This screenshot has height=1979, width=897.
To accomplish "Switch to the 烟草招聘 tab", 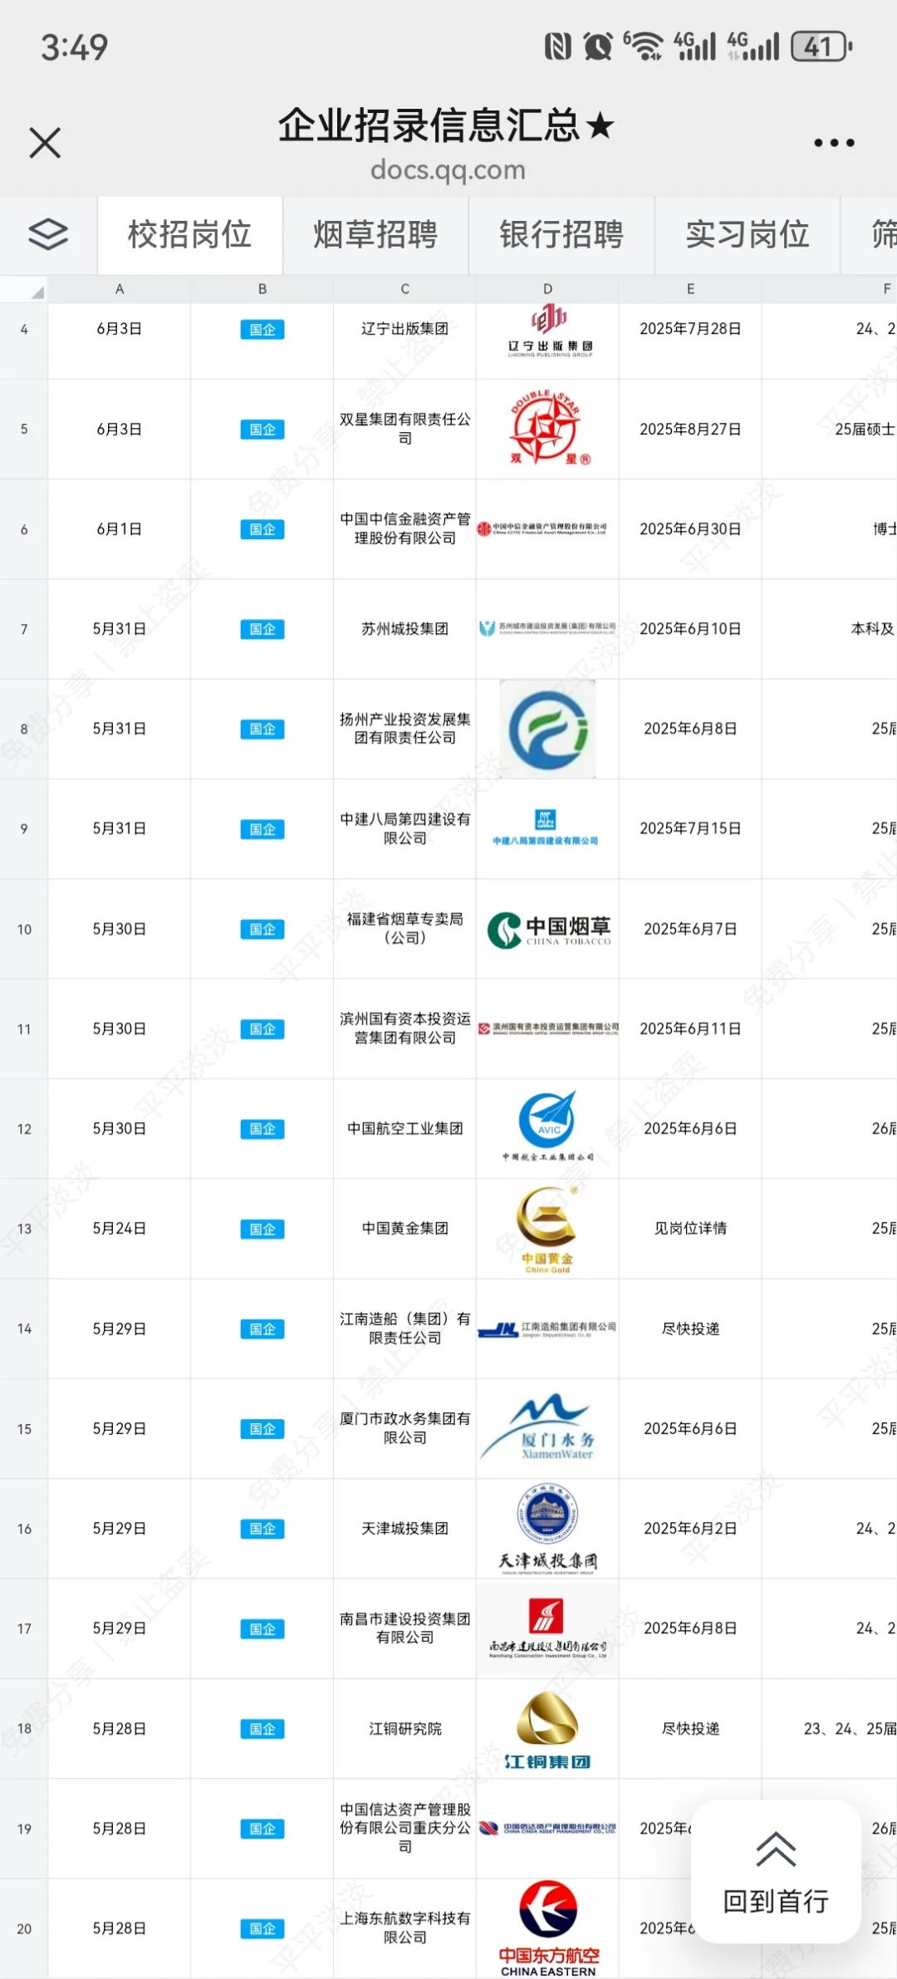I will pyautogui.click(x=375, y=235).
